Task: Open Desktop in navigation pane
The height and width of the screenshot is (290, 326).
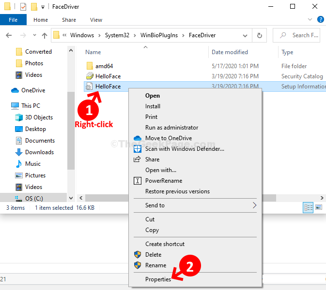Action: (x=31, y=129)
